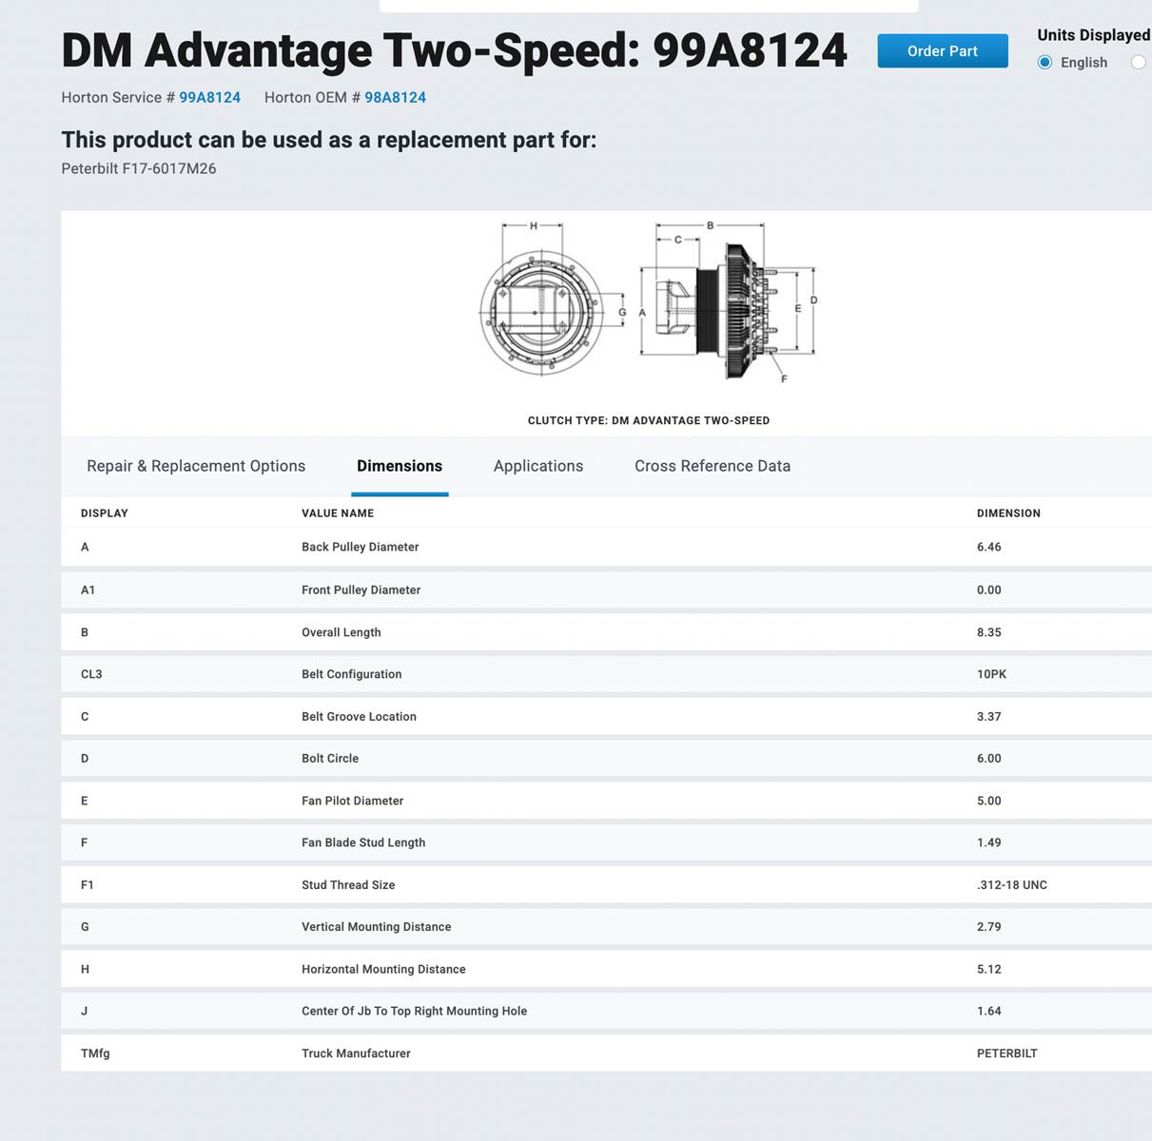
Task: Switch to Cross Reference Data tab
Action: (x=713, y=466)
